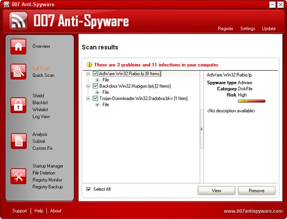Click the 'Spyware type Adware' detail line
Screen dimensions: 287x219
230,82
